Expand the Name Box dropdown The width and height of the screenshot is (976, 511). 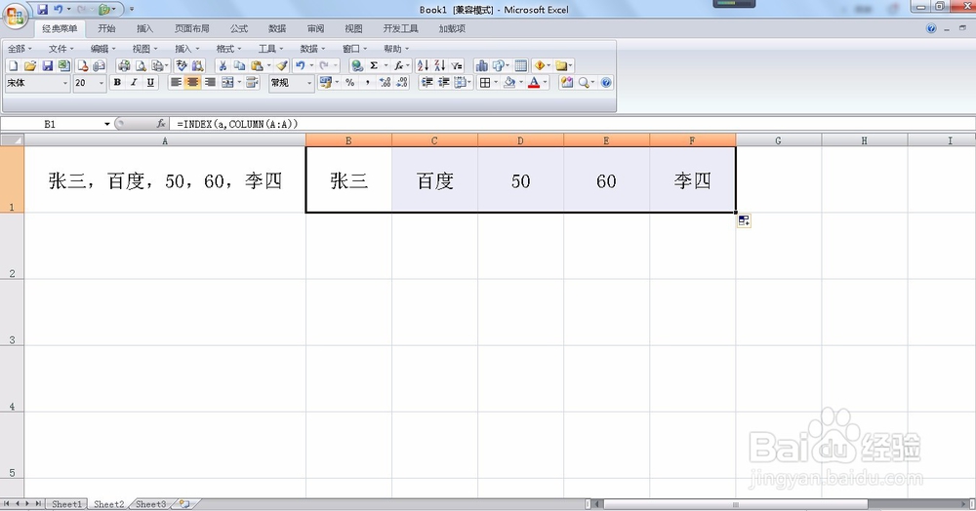pos(107,124)
